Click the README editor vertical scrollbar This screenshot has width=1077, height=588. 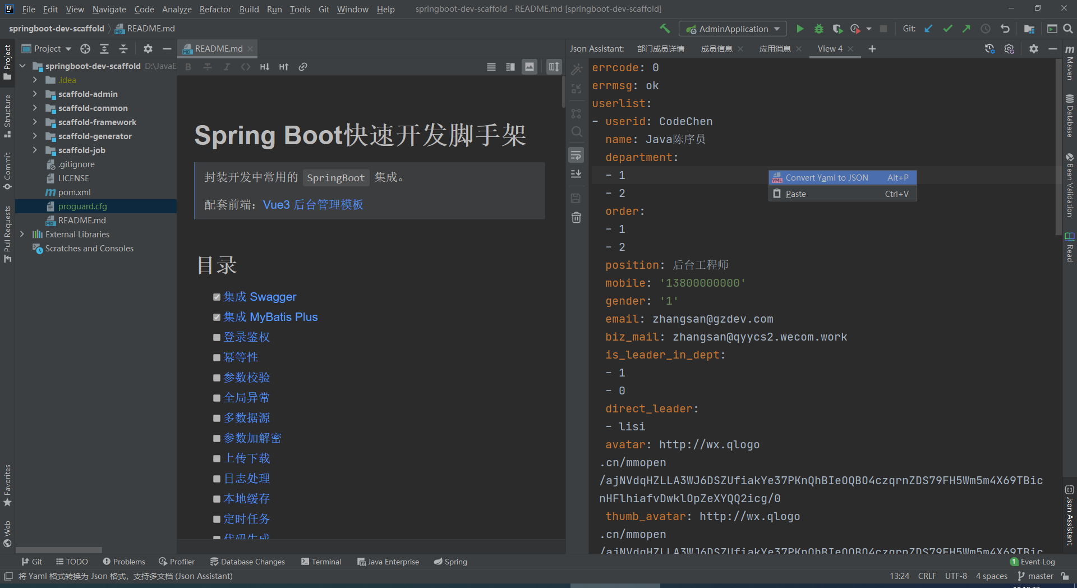[563, 93]
